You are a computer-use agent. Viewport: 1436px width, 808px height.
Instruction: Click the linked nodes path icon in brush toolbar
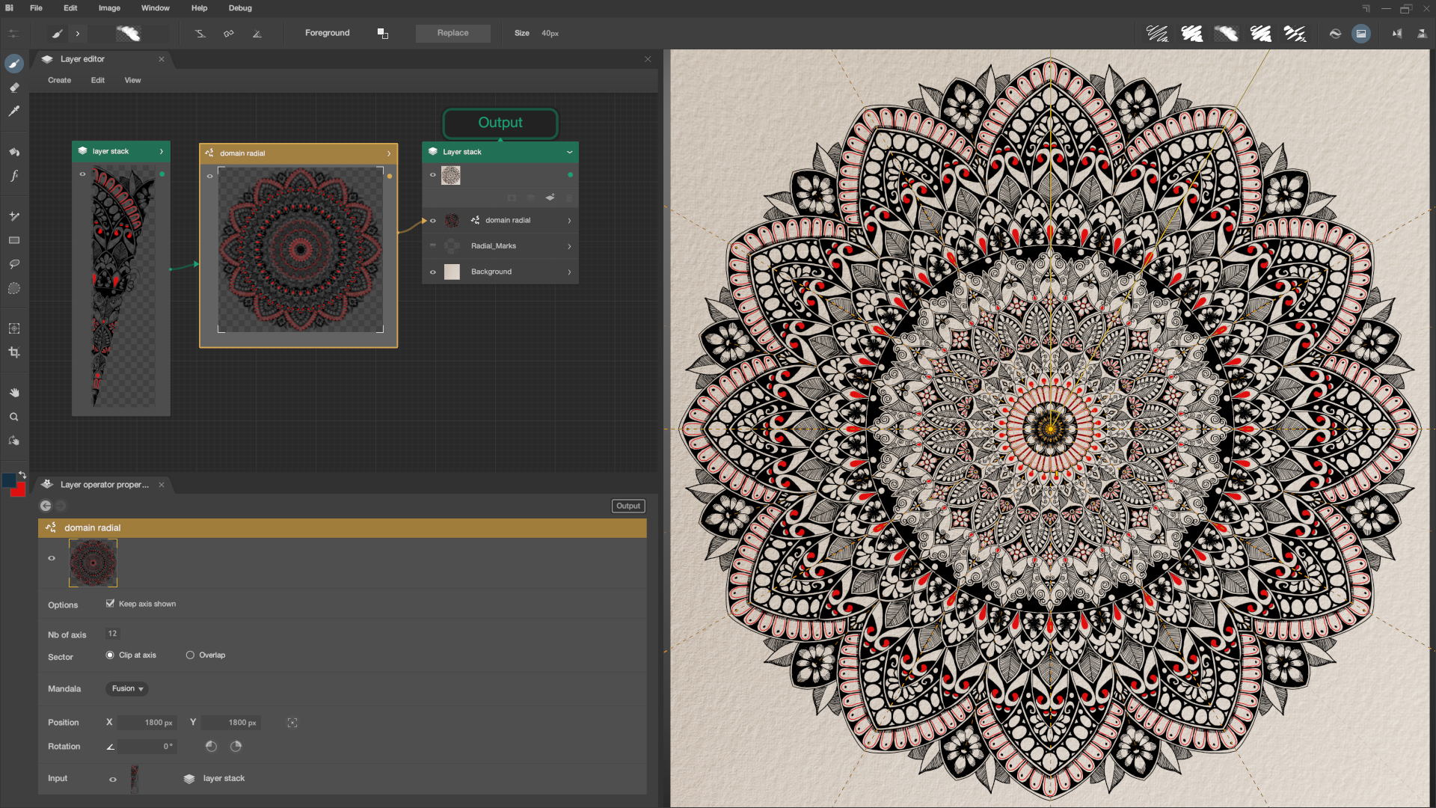(x=229, y=33)
